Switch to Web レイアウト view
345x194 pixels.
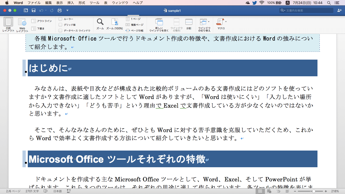click(22, 25)
